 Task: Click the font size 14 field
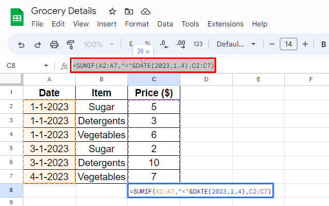point(288,44)
